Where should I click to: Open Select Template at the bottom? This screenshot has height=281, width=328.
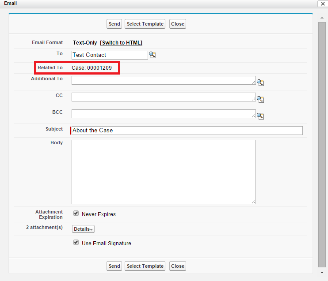point(145,266)
